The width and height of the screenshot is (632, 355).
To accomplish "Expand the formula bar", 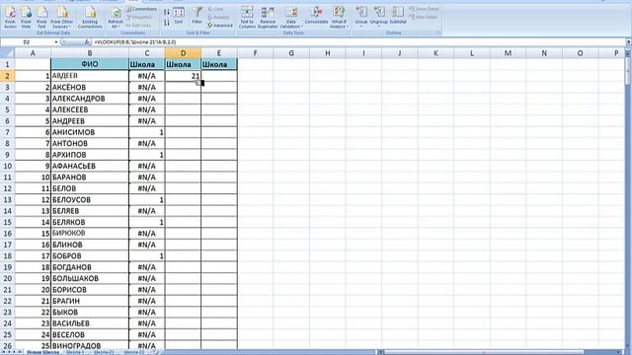I will [x=628, y=41].
